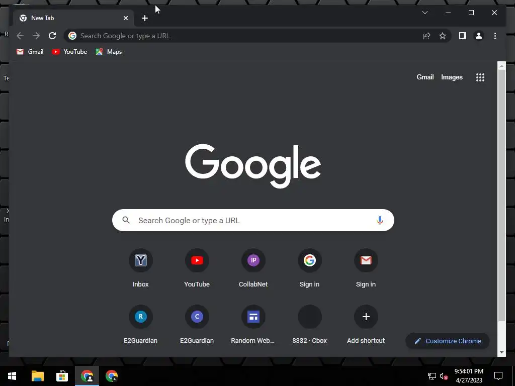515x386 pixels.
Task: Click the network tray icon
Action: [432, 376]
